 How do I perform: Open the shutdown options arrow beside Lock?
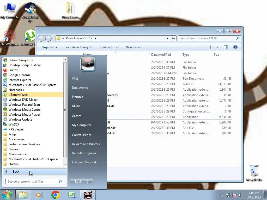tap(90, 182)
